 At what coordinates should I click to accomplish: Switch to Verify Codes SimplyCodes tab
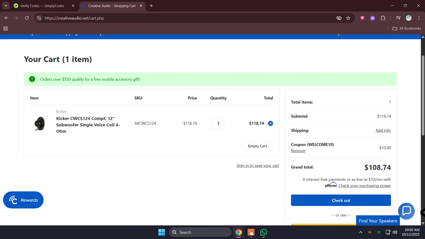click(x=42, y=6)
